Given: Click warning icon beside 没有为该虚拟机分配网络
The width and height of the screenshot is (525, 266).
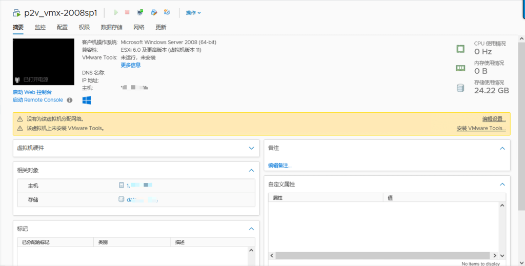Looking at the screenshot, I should point(20,119).
